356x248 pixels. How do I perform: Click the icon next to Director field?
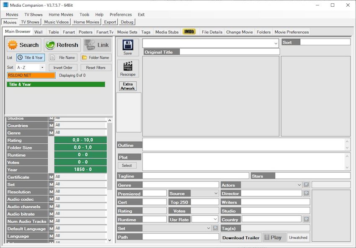point(307,194)
